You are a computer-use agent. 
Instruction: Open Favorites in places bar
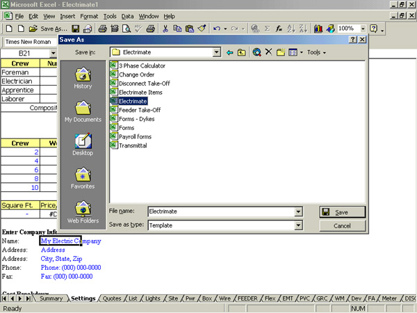click(83, 178)
